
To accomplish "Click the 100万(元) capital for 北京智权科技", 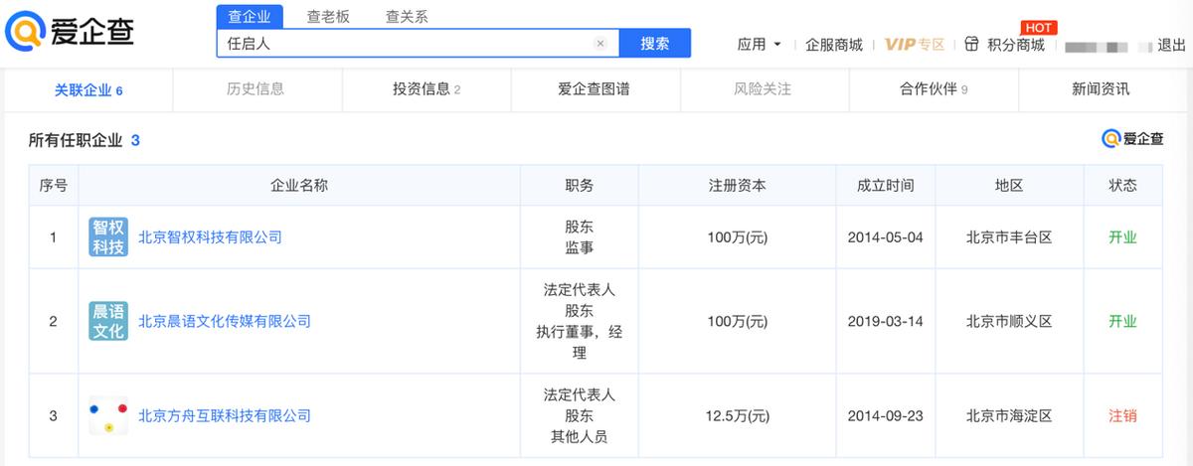I will click(x=737, y=237).
